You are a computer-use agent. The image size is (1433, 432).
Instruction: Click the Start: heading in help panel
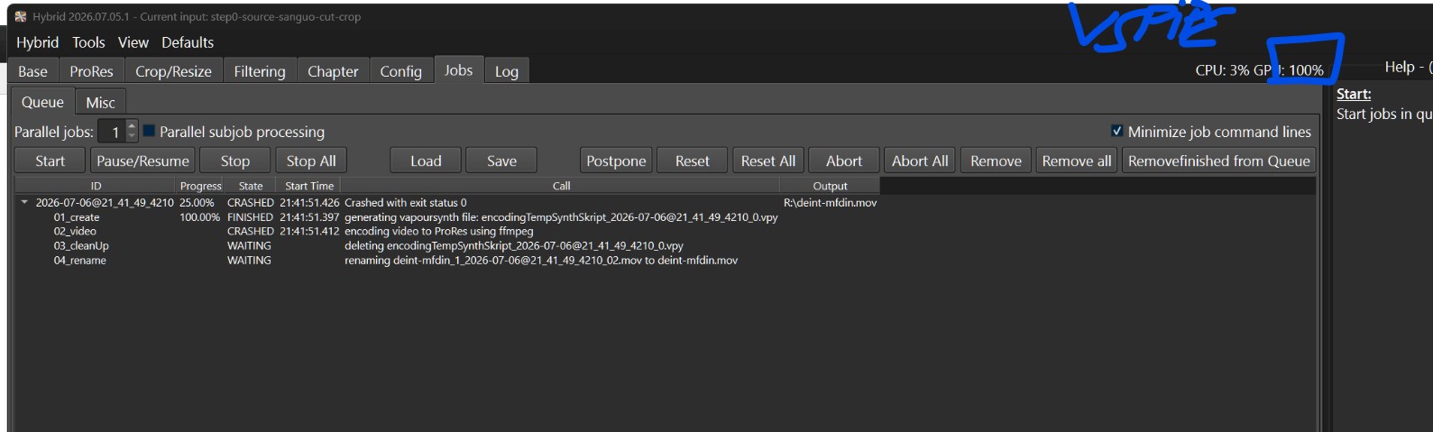[x=1354, y=94]
